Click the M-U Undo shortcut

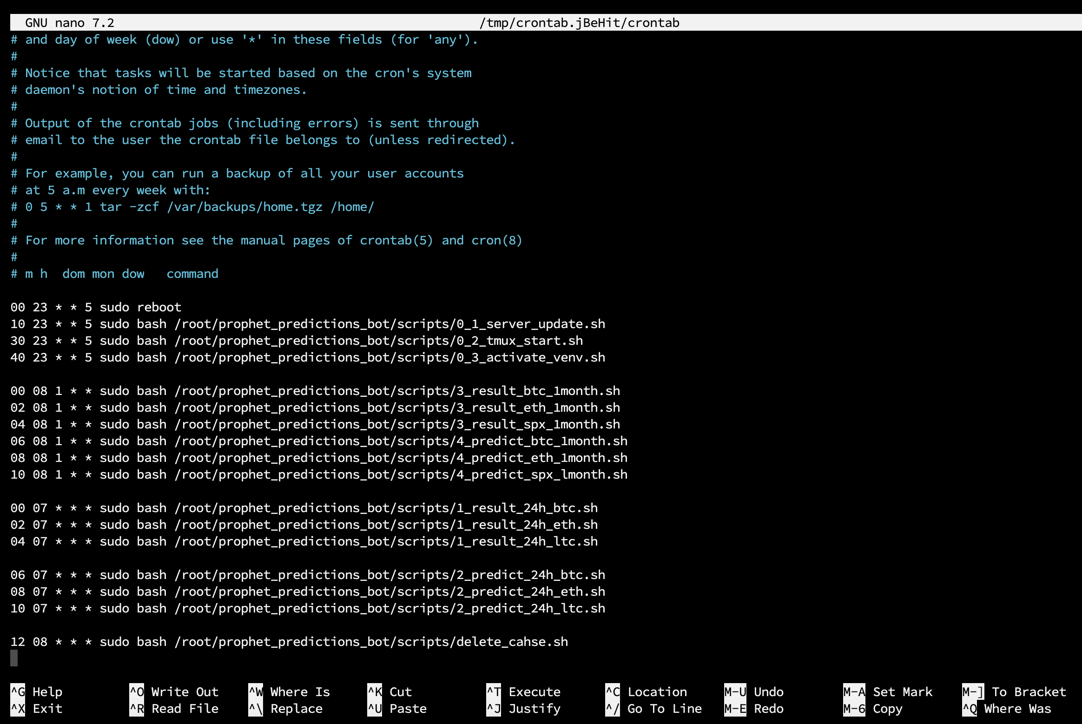(x=754, y=692)
